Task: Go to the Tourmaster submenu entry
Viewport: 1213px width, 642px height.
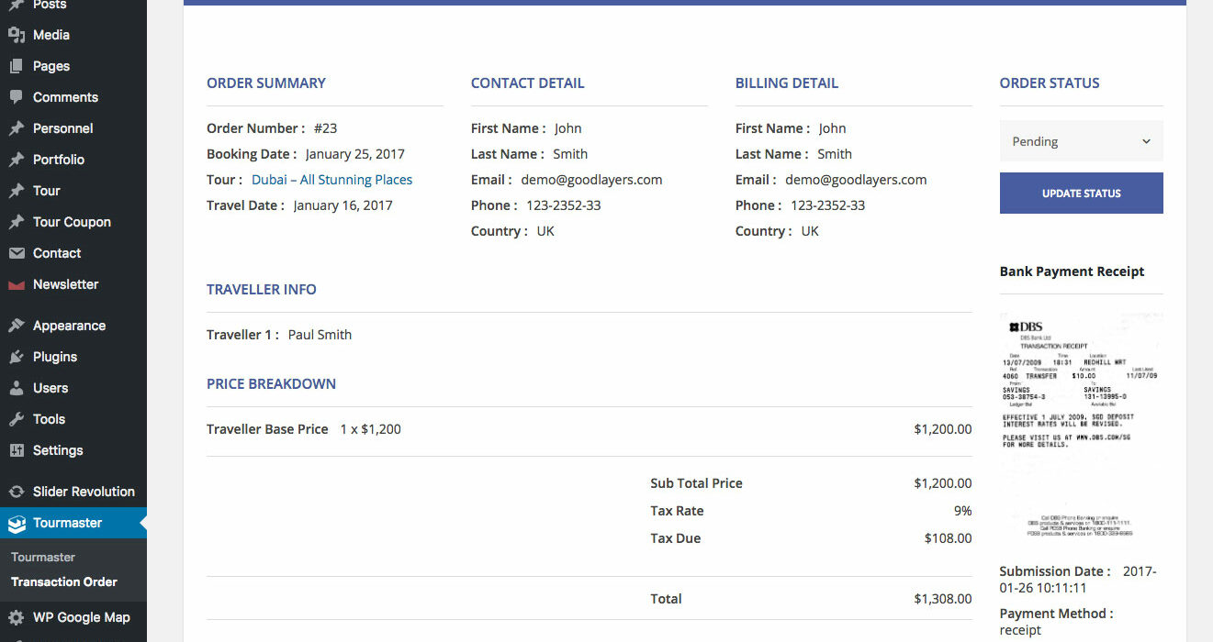Action: point(43,557)
